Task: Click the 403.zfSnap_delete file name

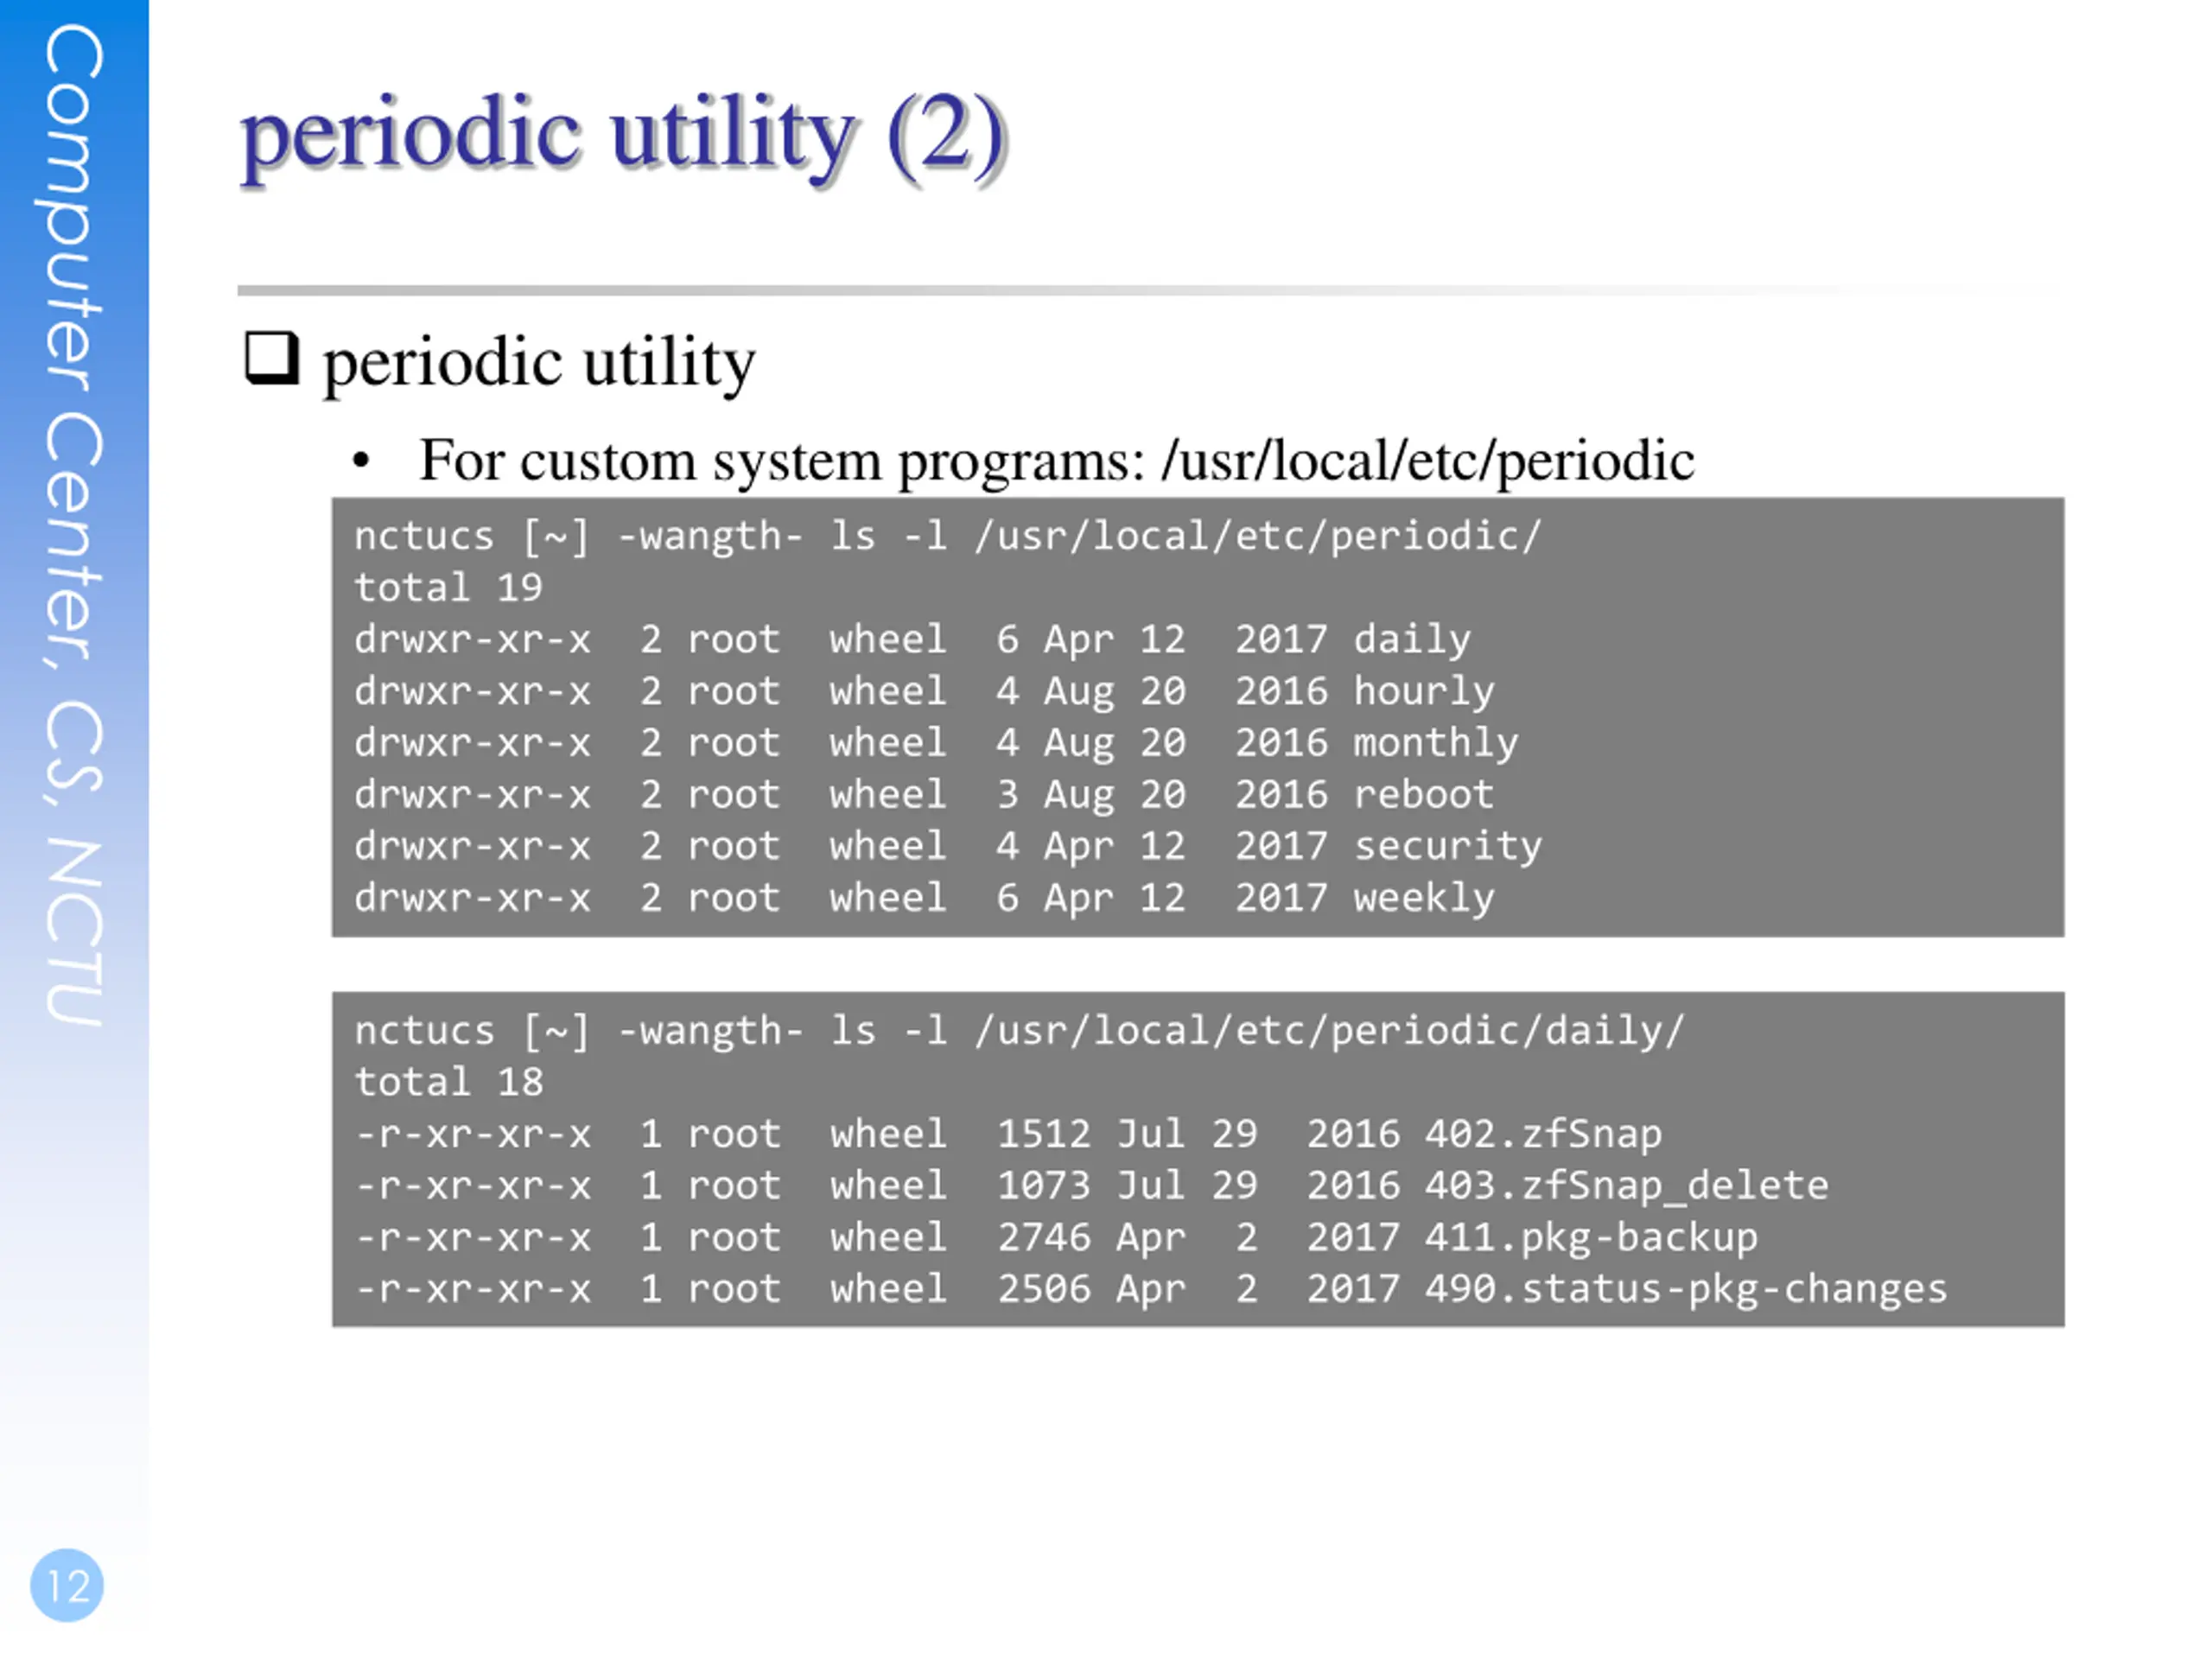Action: click(x=1627, y=1186)
